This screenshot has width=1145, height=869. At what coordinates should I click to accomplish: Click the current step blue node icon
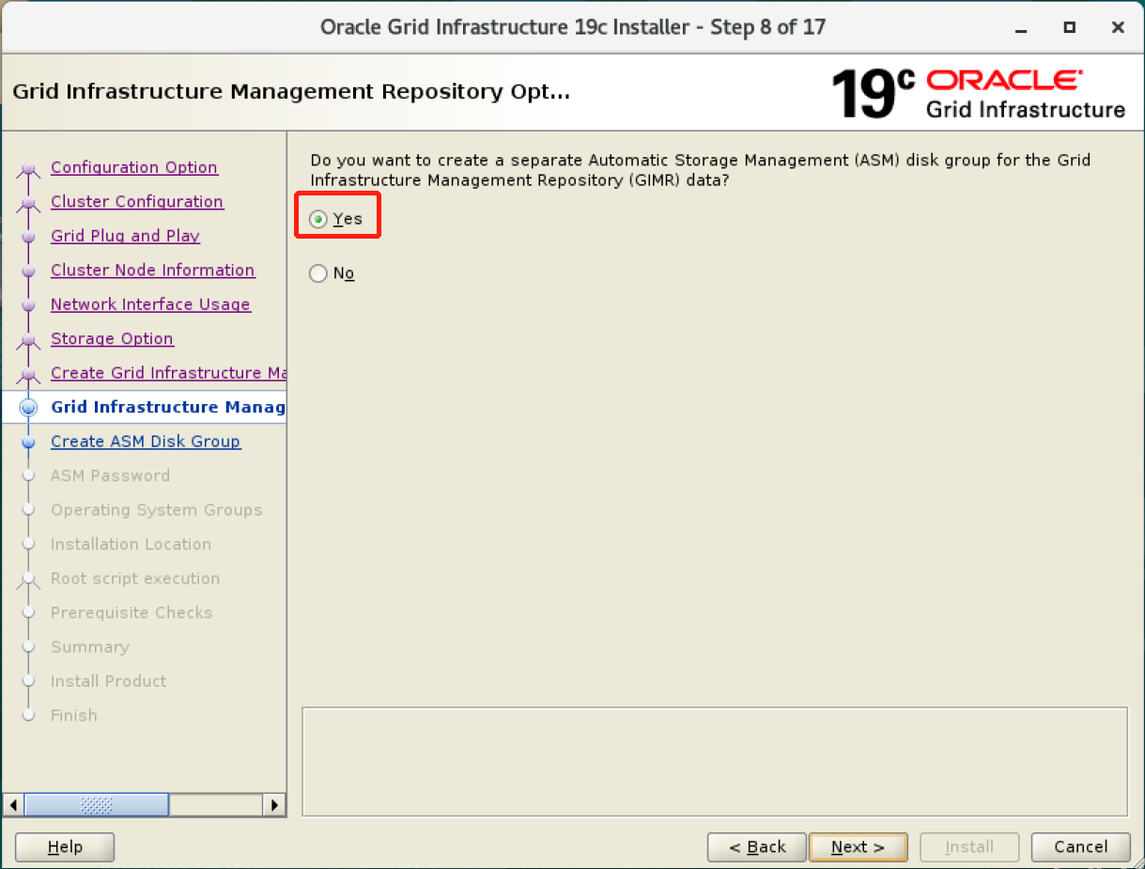click(x=29, y=408)
